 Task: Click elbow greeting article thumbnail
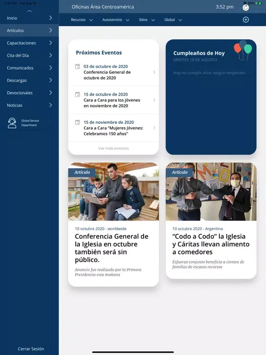pyautogui.click(x=211, y=191)
